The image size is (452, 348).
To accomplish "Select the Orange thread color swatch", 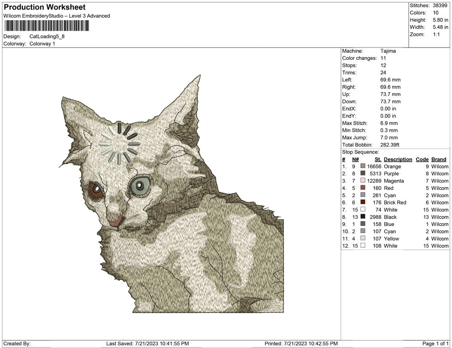I will pos(363,166).
